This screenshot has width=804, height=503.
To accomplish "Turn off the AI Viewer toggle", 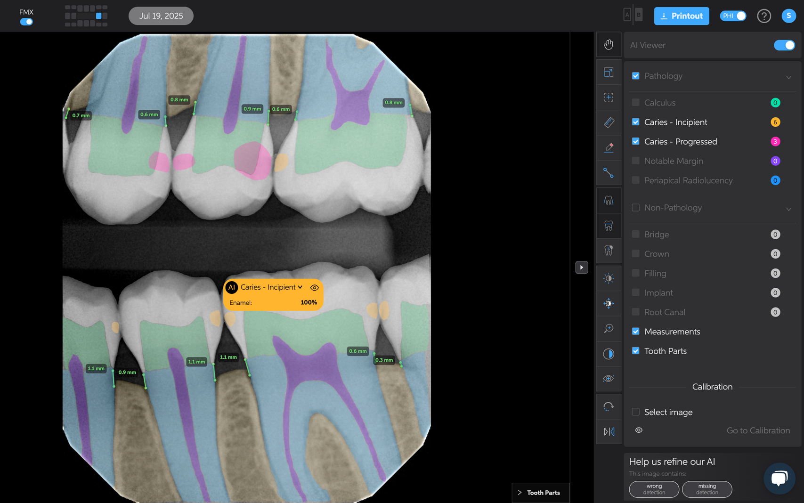I will (784, 45).
